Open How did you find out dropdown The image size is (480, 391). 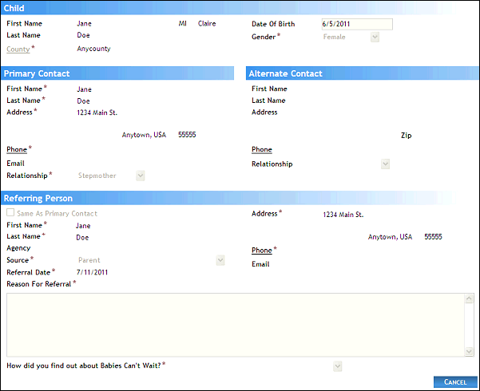(337, 366)
